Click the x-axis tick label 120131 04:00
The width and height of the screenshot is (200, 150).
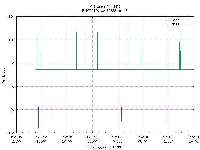117,139
